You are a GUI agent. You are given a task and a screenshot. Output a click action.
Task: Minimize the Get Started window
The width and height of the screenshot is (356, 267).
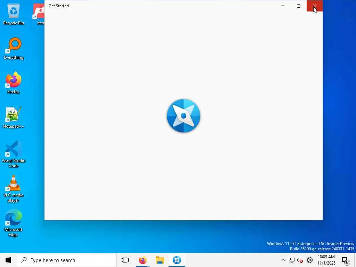click(x=283, y=6)
